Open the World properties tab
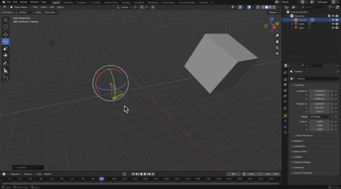341x189 pixels. [x=285, y=101]
